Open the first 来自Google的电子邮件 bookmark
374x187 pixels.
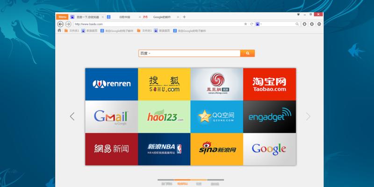117,31
